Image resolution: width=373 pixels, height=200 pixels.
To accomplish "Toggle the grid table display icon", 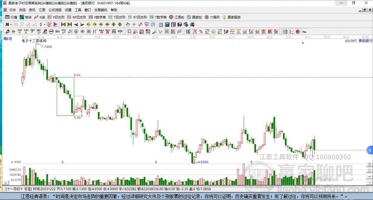I will click(x=285, y=32).
